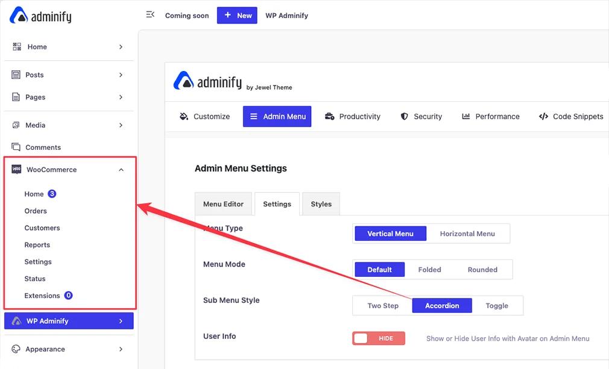The height and width of the screenshot is (369, 609).
Task: Click the 'Sub Menu Style' label
Action: (x=232, y=300)
